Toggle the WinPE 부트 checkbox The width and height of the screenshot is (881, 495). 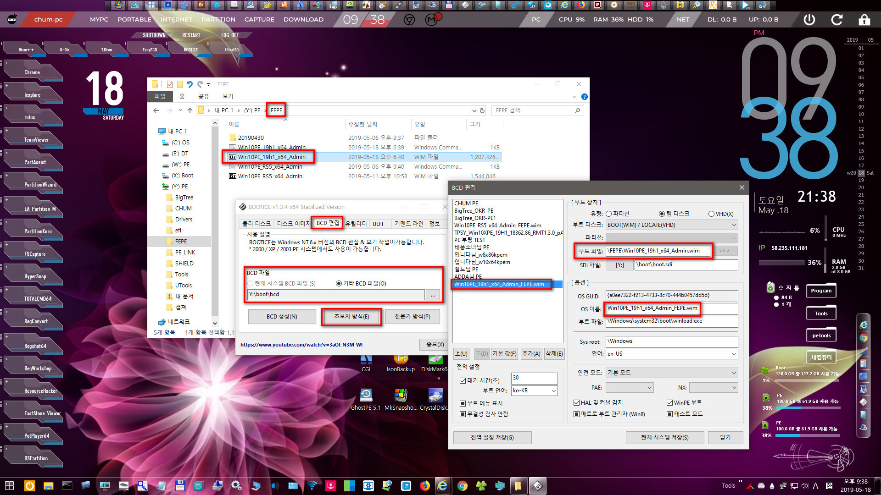point(669,402)
